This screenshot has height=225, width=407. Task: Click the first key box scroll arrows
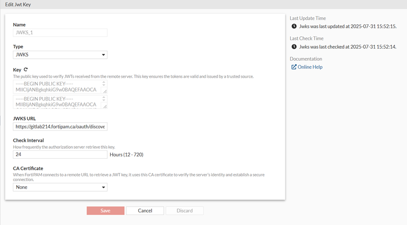tap(104, 84)
